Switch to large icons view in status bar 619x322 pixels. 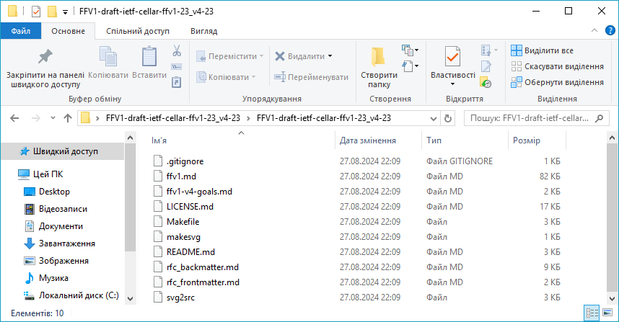608,313
